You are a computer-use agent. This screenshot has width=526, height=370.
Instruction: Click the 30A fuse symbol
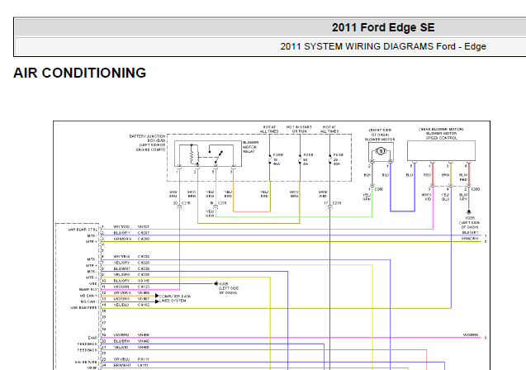click(x=330, y=159)
